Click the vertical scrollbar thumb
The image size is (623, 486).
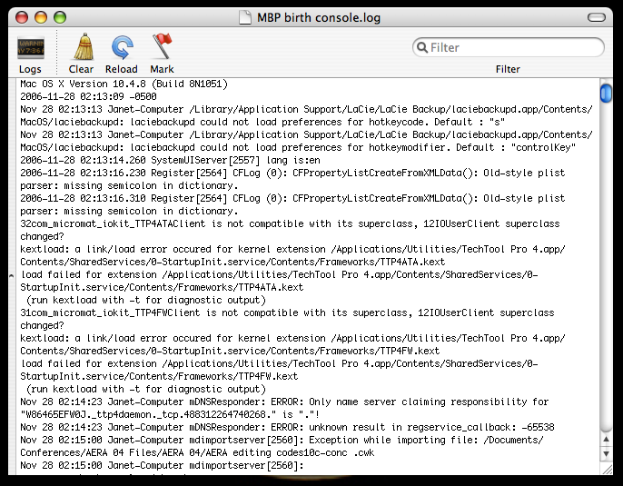coord(606,94)
